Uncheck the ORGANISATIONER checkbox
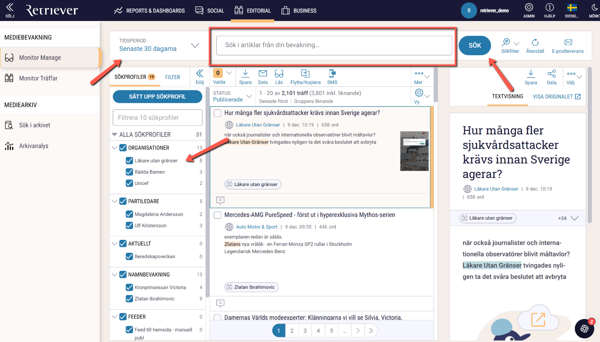The height and width of the screenshot is (342, 600). pyautogui.click(x=123, y=148)
